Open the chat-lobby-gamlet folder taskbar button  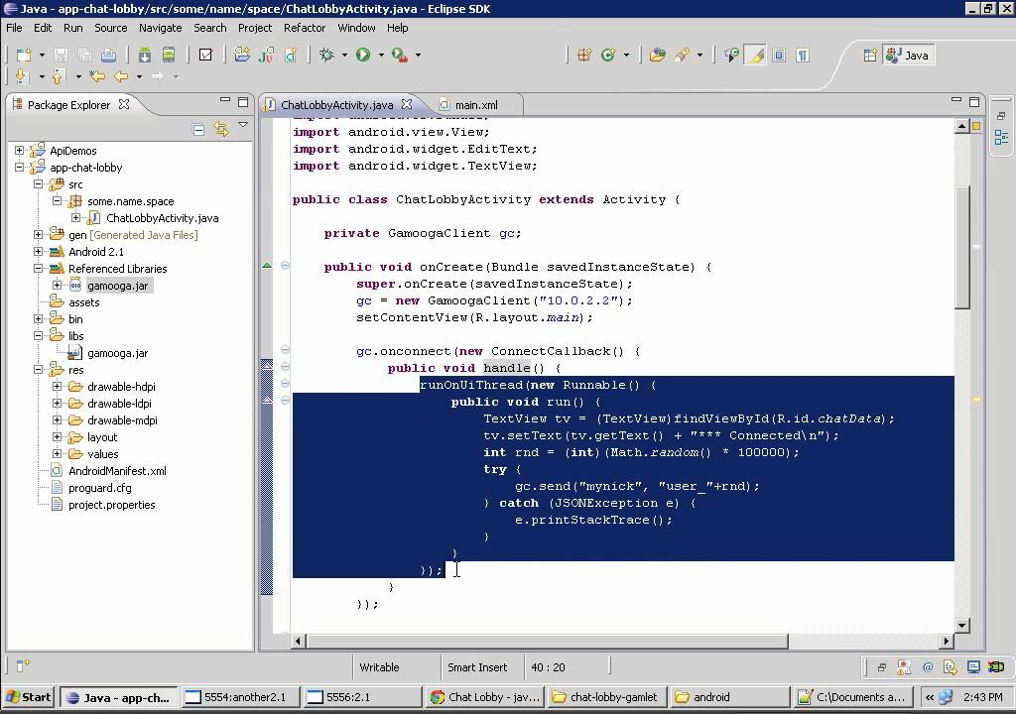(x=607, y=697)
